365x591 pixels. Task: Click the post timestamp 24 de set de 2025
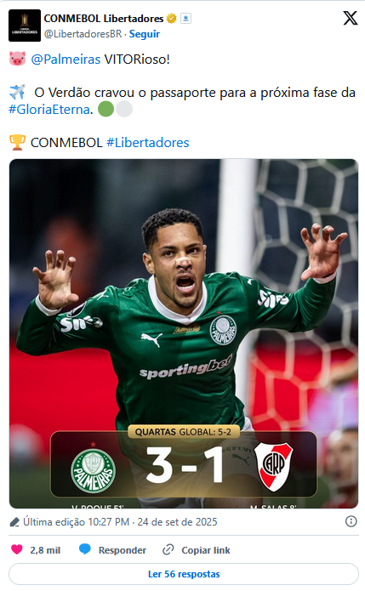point(177,522)
